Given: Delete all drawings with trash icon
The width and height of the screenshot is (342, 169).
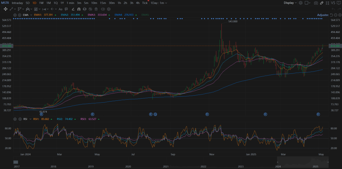Looking at the screenshot, I should point(96,9).
